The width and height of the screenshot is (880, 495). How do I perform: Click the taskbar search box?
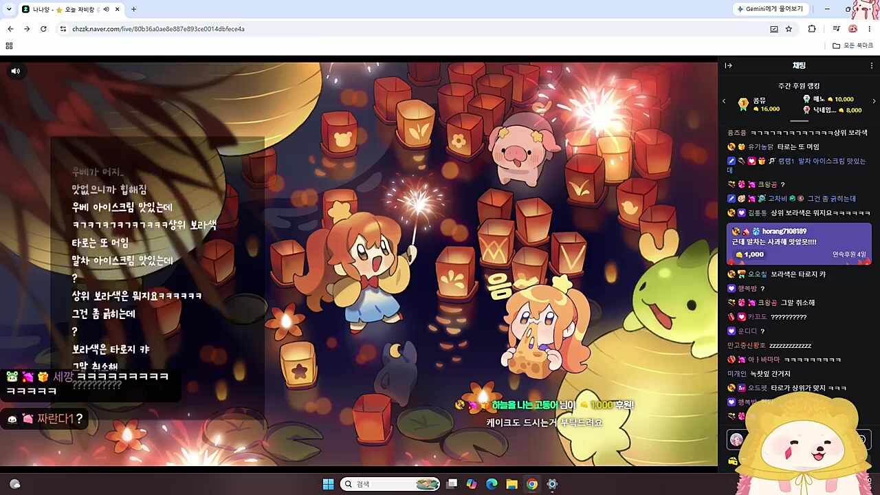pyautogui.click(x=390, y=484)
